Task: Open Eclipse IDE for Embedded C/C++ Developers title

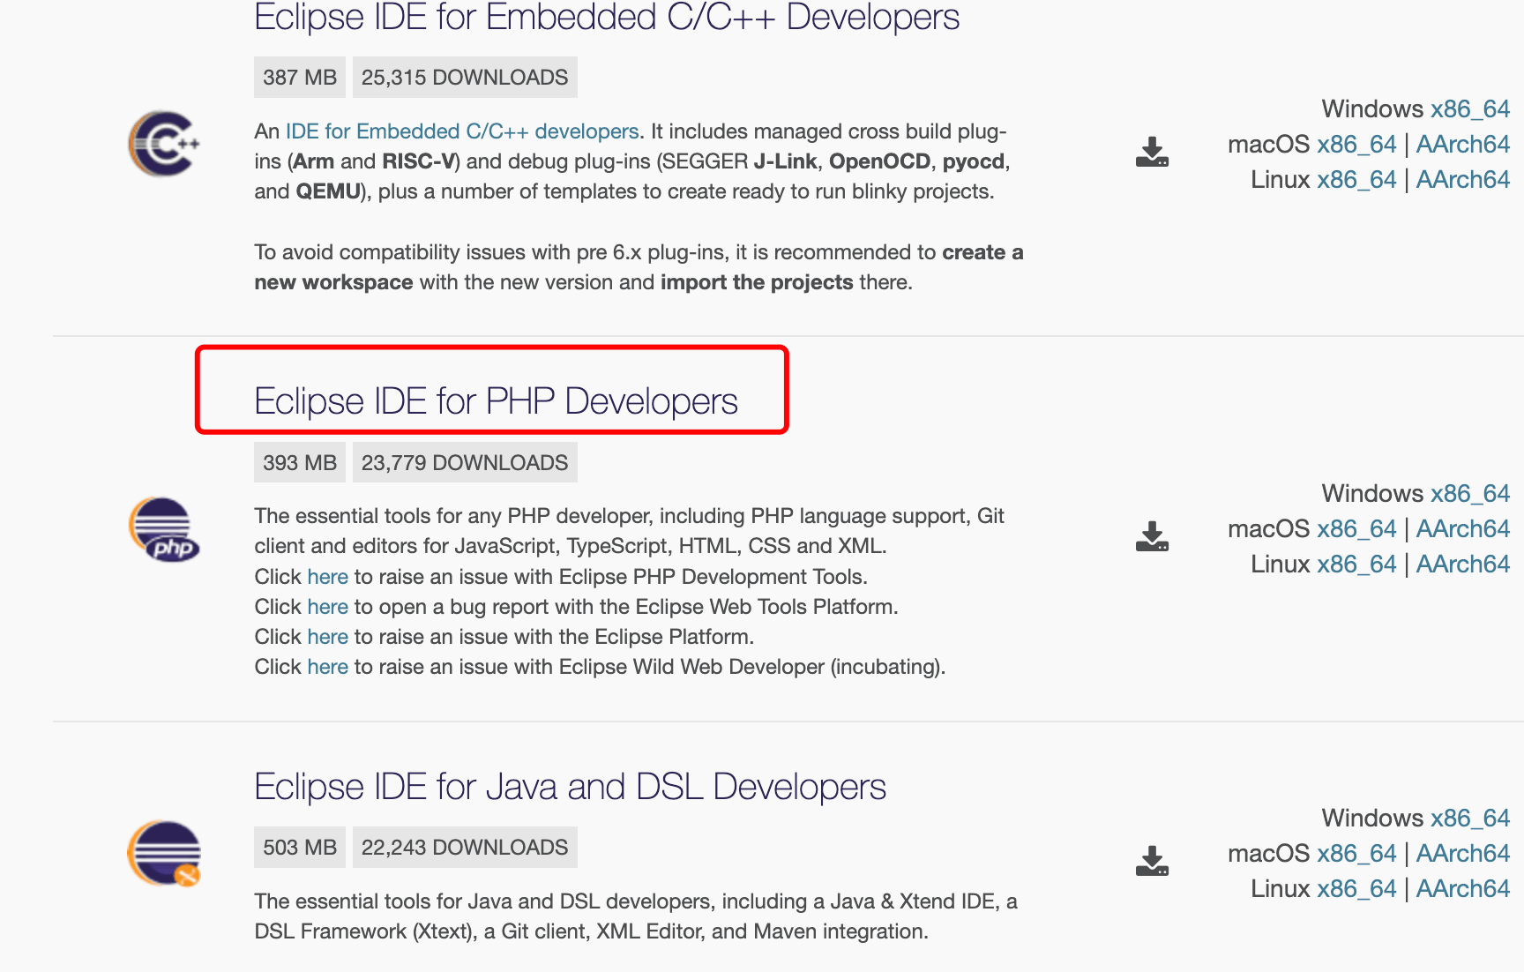Action: (x=607, y=18)
